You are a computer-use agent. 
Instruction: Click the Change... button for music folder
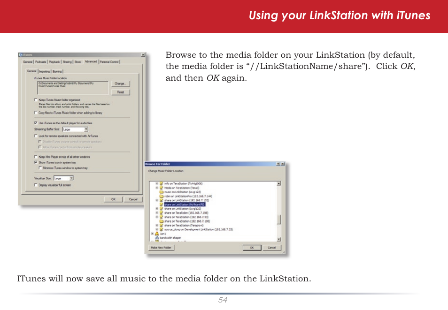(x=121, y=83)
